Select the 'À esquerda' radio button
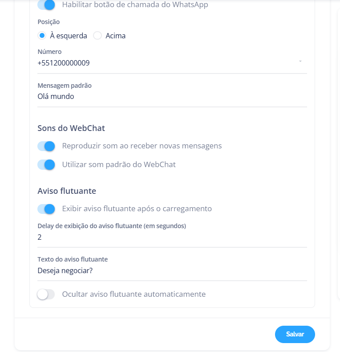This screenshot has height=352, width=340. pos(42,36)
